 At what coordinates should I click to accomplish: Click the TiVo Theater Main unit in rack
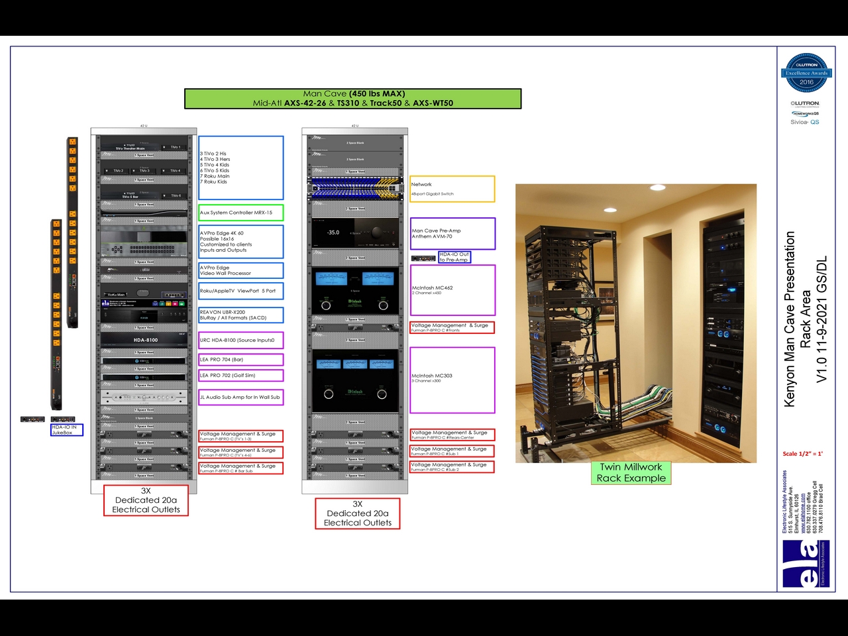[x=131, y=146]
